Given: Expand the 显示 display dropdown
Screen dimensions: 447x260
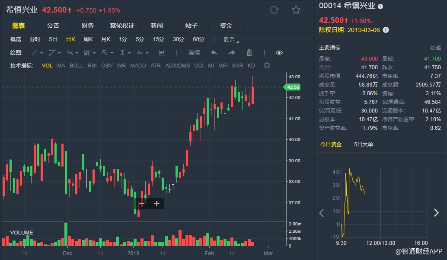Looking at the screenshot, I should tap(231, 39).
